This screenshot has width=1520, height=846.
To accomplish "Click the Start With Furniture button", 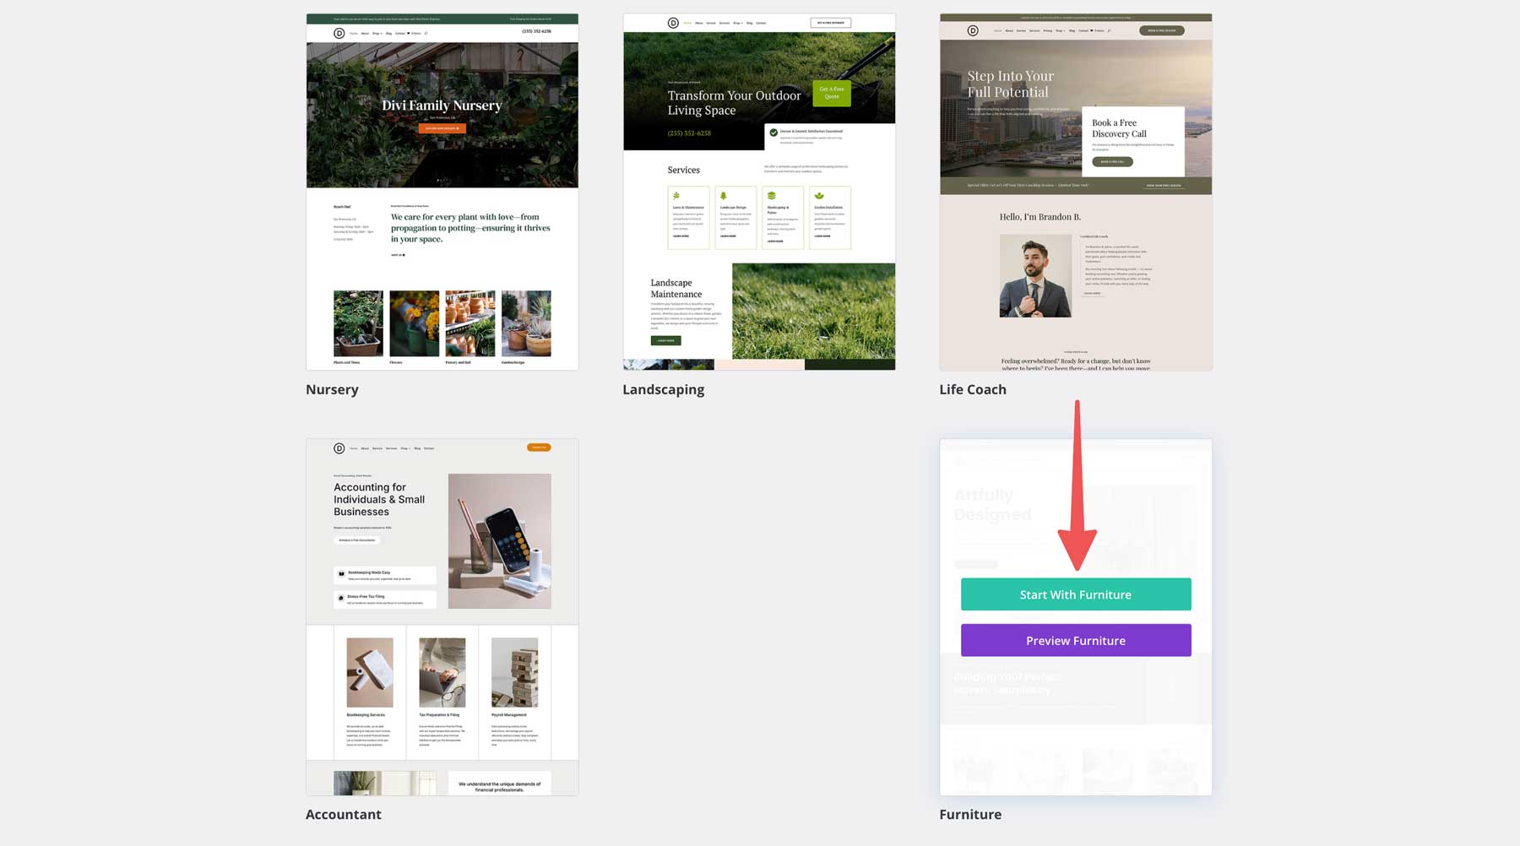I will (1076, 594).
